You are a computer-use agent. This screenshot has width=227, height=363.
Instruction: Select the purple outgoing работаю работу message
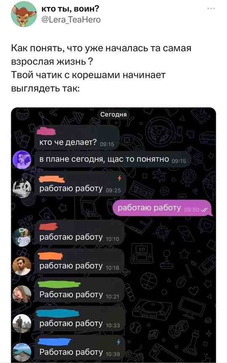(163, 208)
